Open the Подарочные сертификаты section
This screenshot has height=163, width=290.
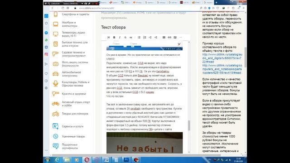pyautogui.click(x=70, y=146)
